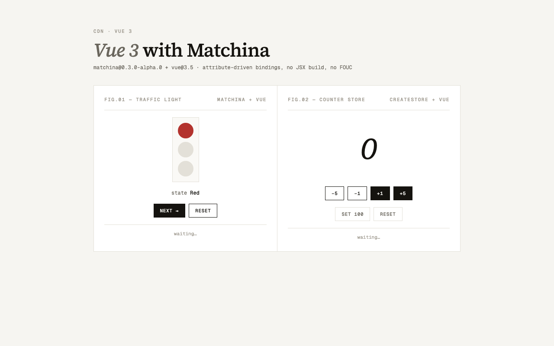Click the 'MATCHINA + VUE' label

242,99
